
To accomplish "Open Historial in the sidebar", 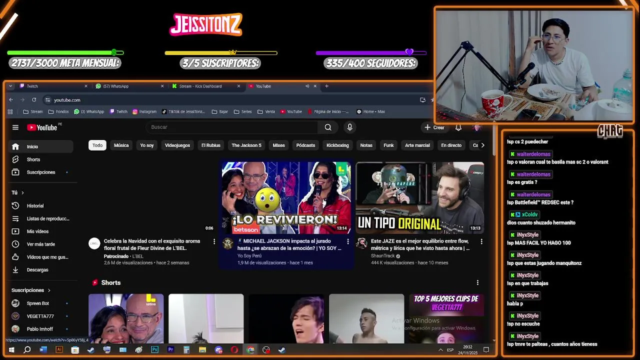I will point(41,206).
